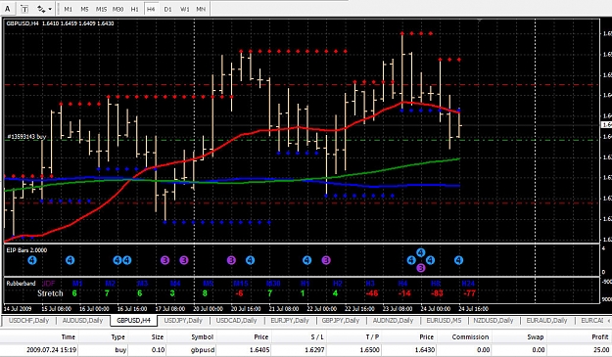
Task: Sort trades by Profit column header
Action: click(600, 337)
